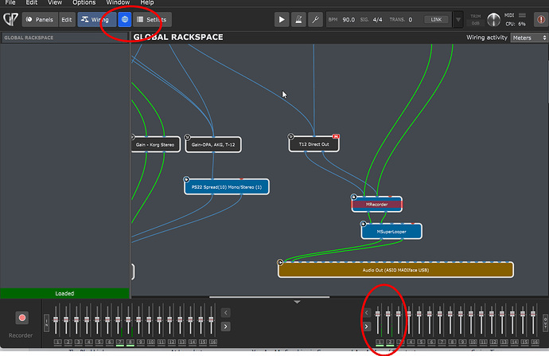Screen dimensions: 549x356
Task: Open the Options menu
Action: [84, 2]
